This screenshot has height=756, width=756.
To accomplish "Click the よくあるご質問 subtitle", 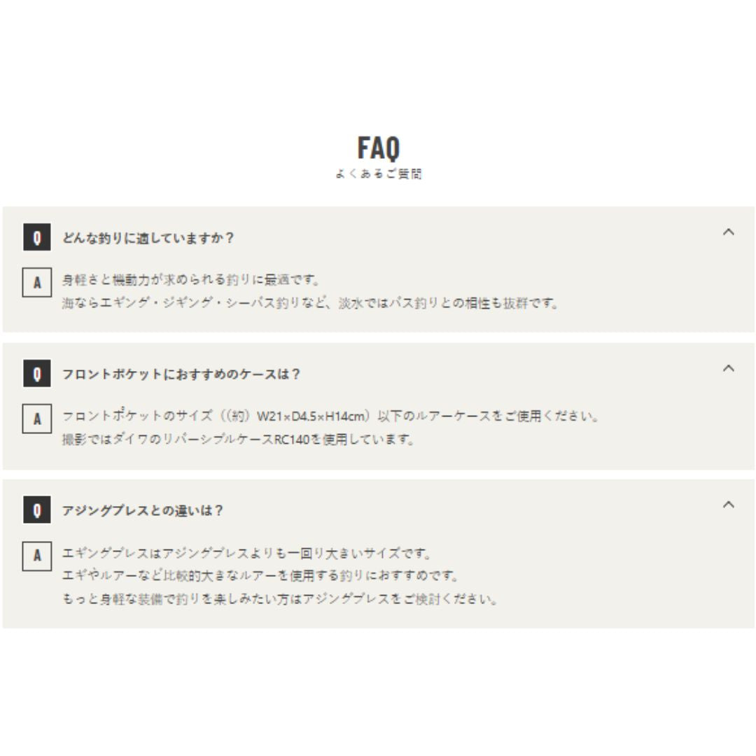I will 379,174.
